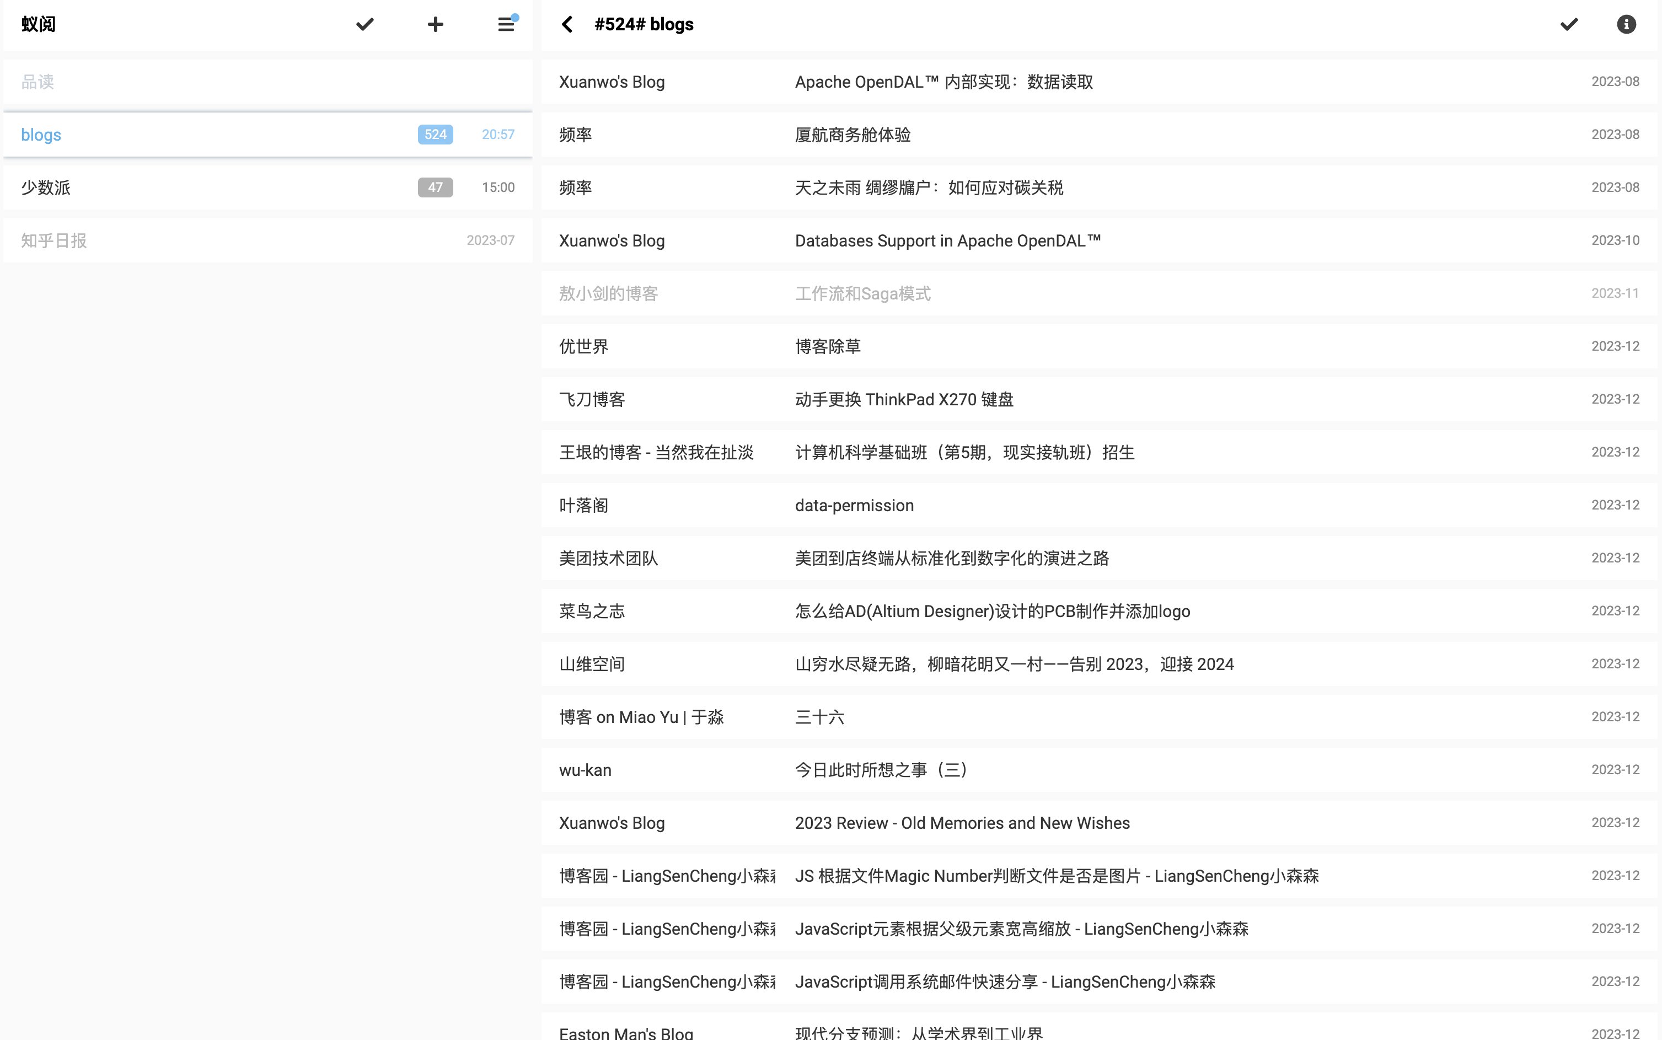Click the 15:00 timestamp on 少数派
This screenshot has height=1040, width=1662.
pos(498,188)
